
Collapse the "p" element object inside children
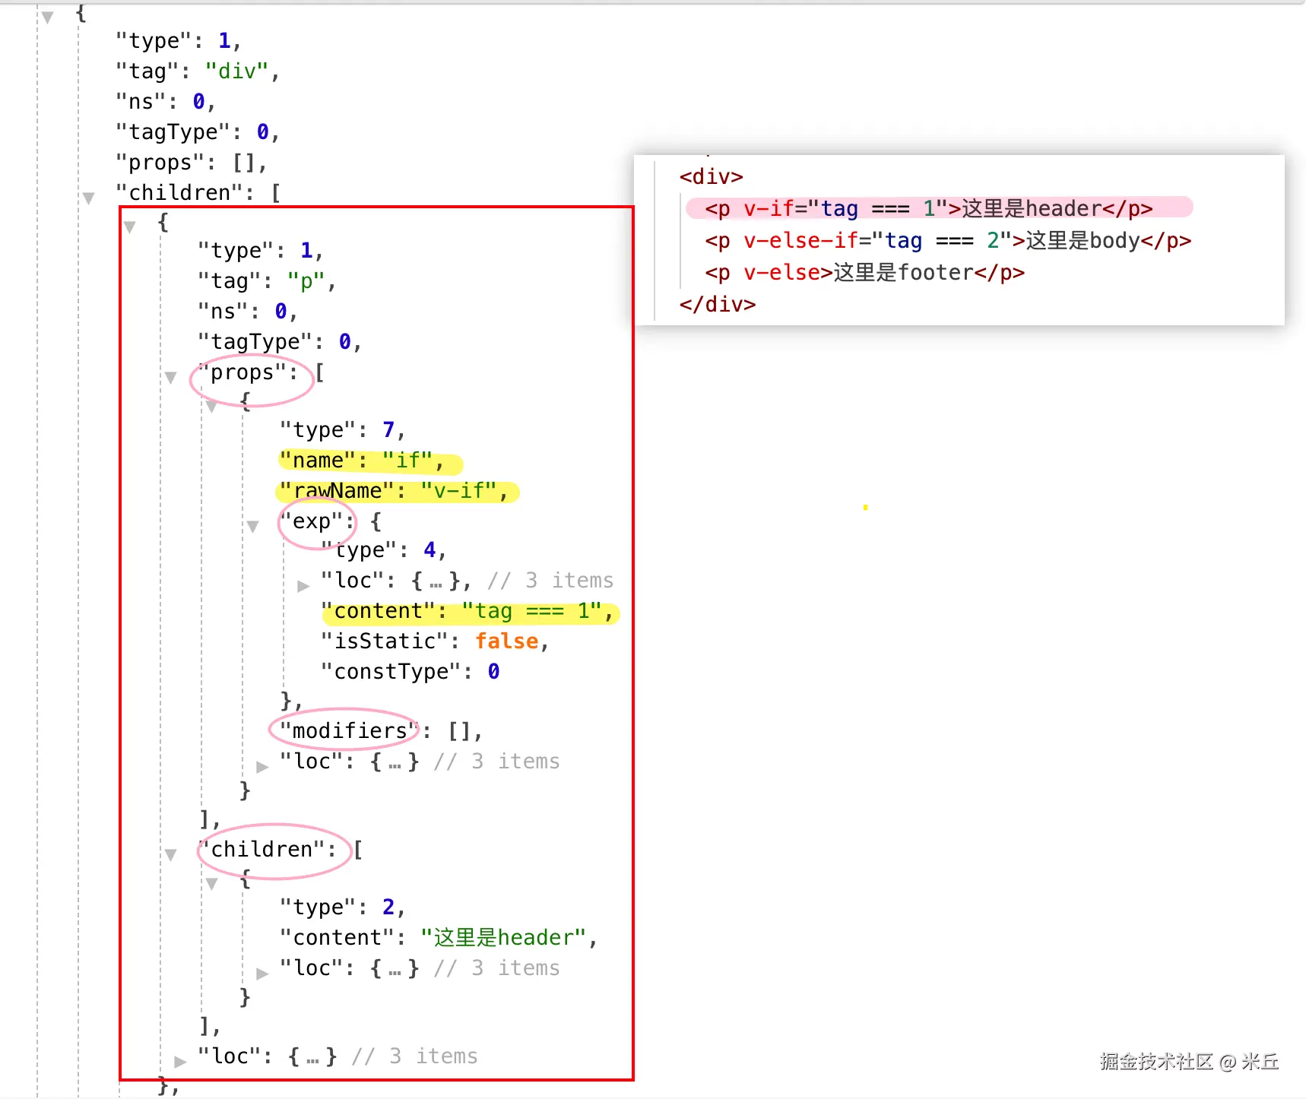pos(129,226)
